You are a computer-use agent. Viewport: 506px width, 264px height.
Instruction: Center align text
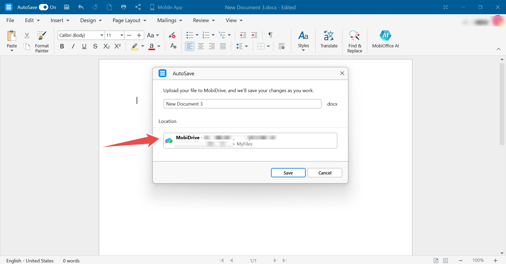coord(201,46)
